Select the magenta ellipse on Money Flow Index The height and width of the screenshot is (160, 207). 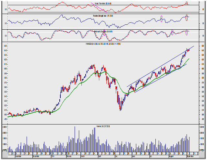187,4
